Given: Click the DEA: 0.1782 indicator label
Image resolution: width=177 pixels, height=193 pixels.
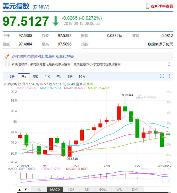Looking at the screenshot, I should pos(51,169).
